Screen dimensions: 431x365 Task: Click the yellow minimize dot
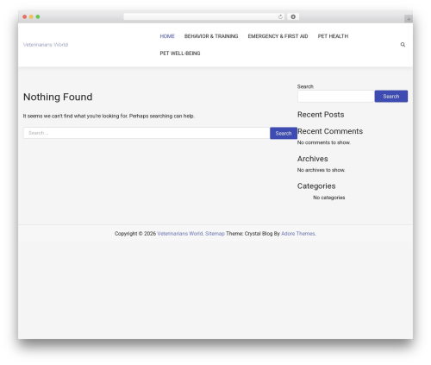(31, 17)
